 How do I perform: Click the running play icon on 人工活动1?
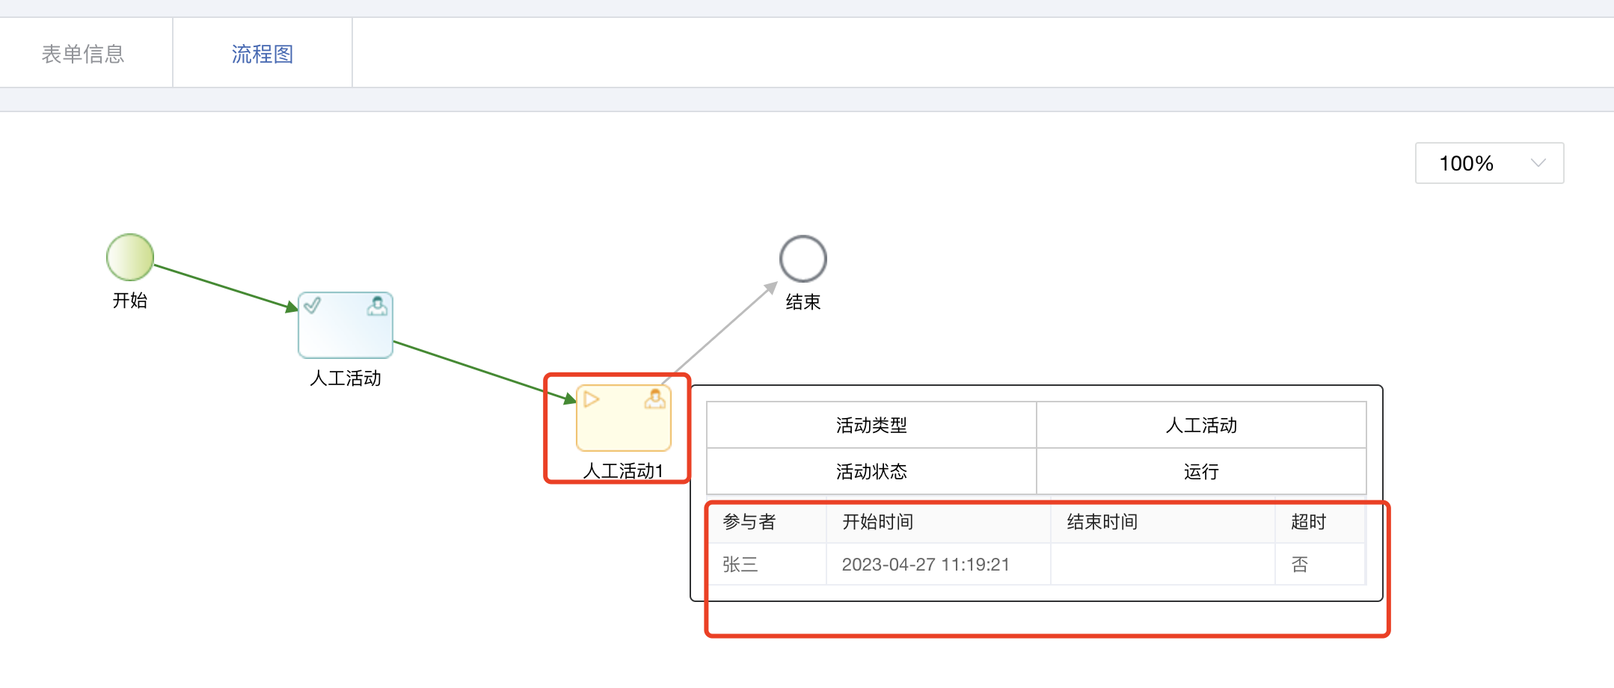pyautogui.click(x=591, y=399)
